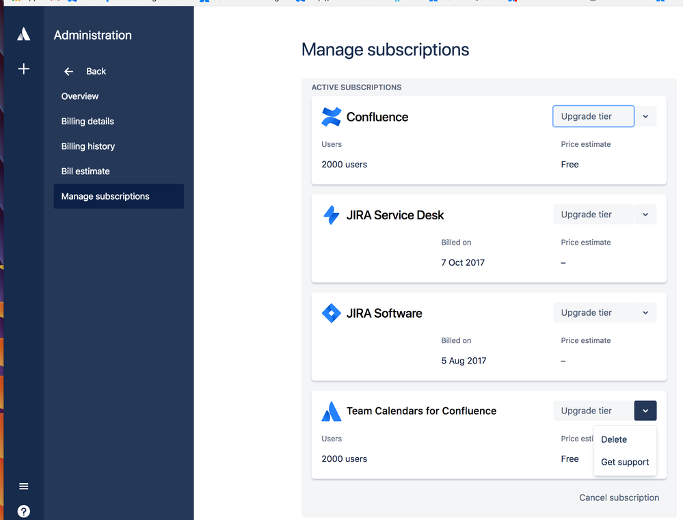Click Confluence's Free price estimate
This screenshot has width=683, height=520.
click(x=570, y=165)
